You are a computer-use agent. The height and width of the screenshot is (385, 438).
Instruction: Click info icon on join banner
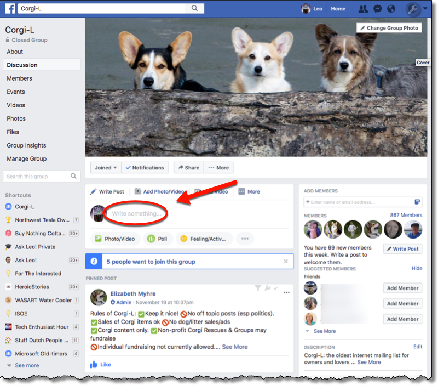[94, 262]
